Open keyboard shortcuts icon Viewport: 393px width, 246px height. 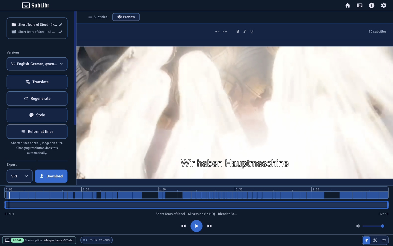(359, 5)
